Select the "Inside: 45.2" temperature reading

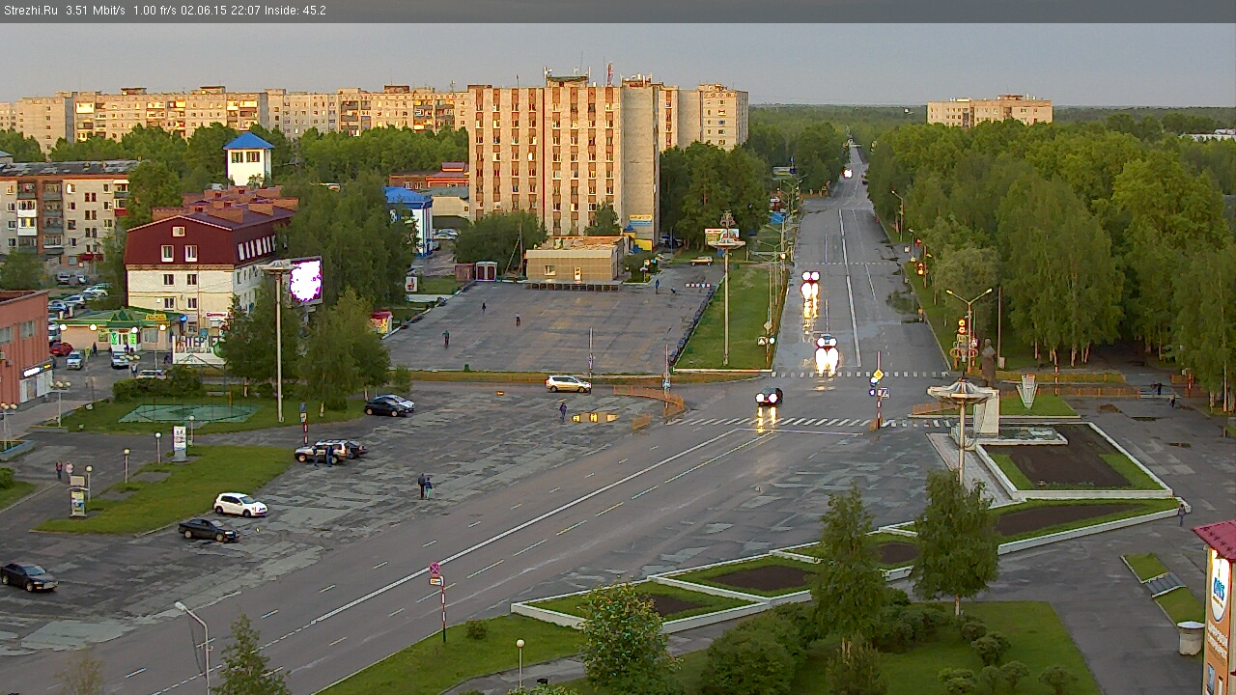click(x=294, y=11)
